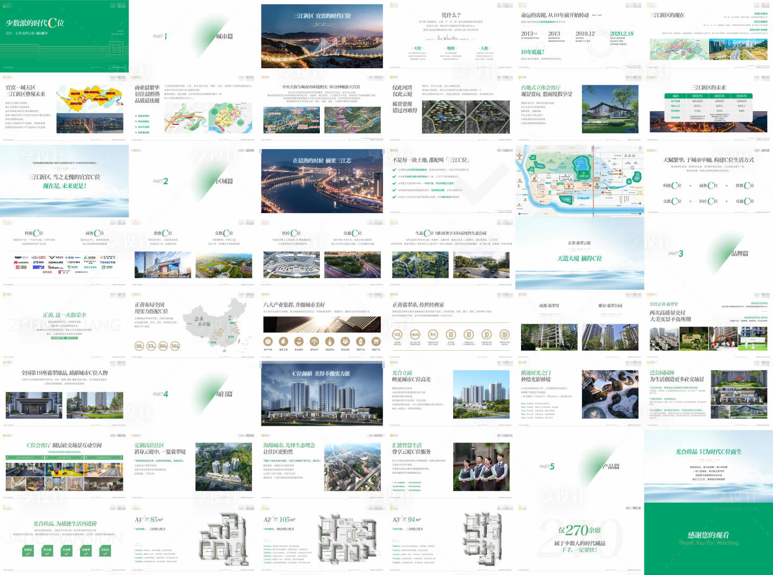The width and height of the screenshot is (773, 575).
Task: Select the HUAWEI logo on the 科创C位 slide
Action: pos(21,262)
